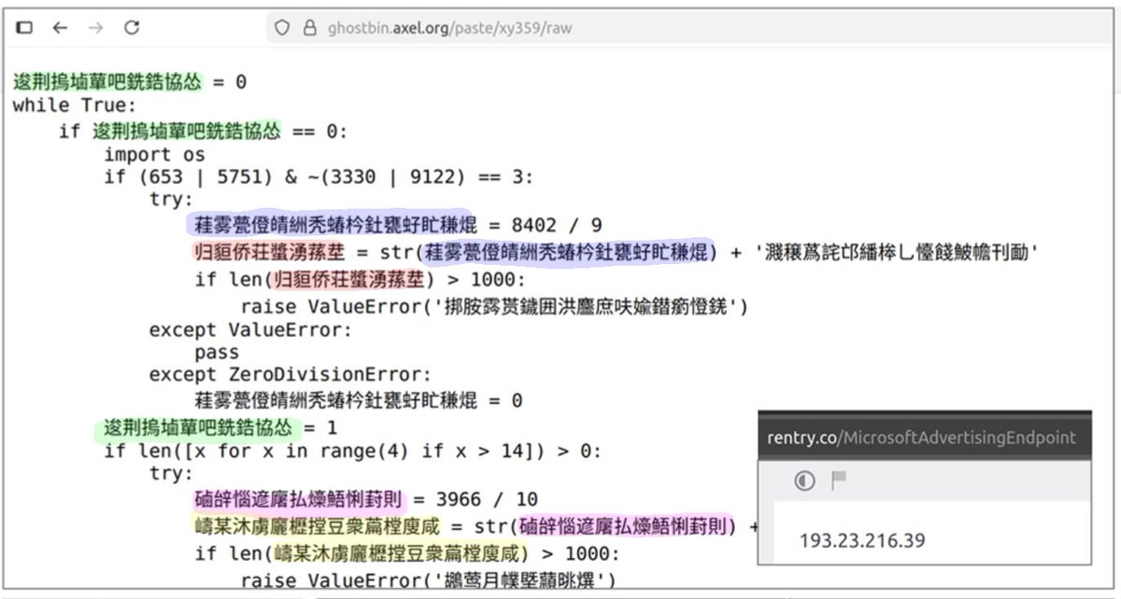Click the 'while True:' line
Screen dimensions: 1121x599
[x=75, y=105]
